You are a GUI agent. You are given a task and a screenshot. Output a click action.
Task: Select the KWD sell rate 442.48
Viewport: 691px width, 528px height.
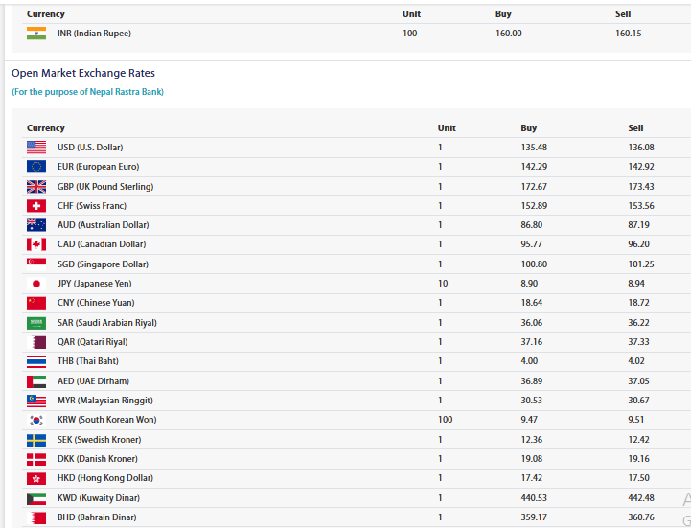[641, 498]
